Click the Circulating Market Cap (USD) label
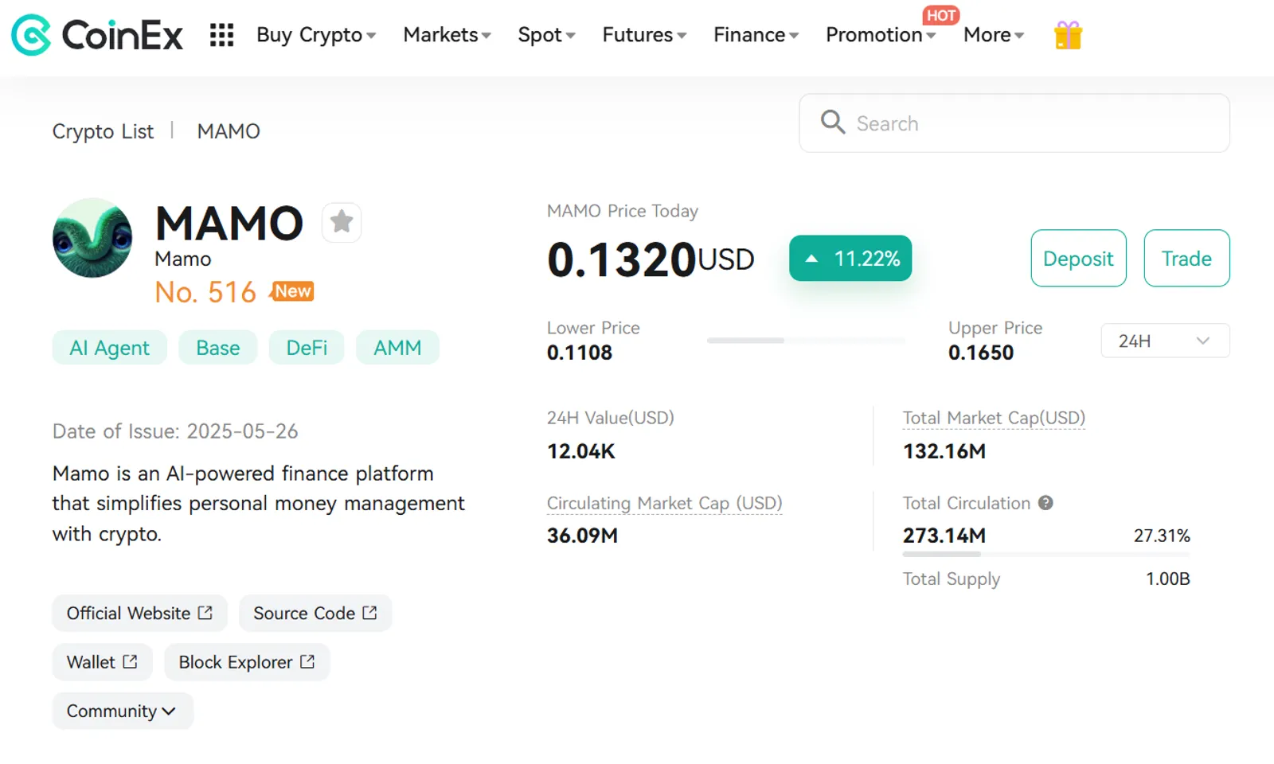This screenshot has height=764, width=1274. (x=665, y=503)
